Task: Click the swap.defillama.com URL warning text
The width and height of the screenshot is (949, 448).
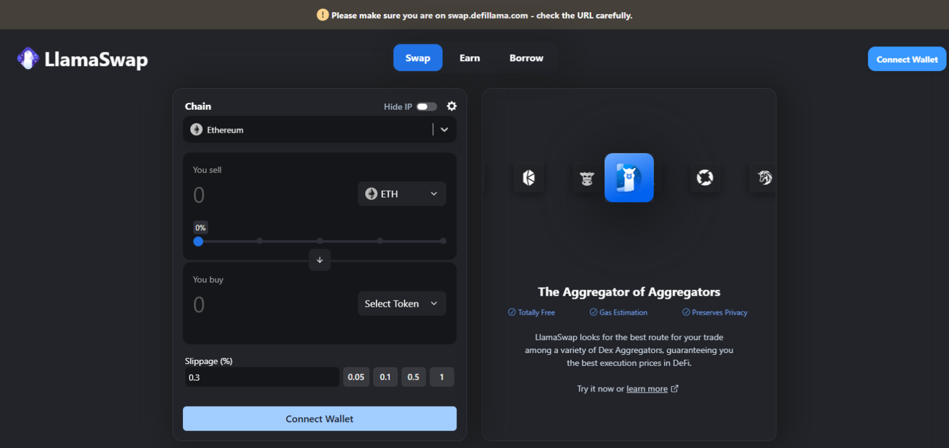Action: point(482,15)
